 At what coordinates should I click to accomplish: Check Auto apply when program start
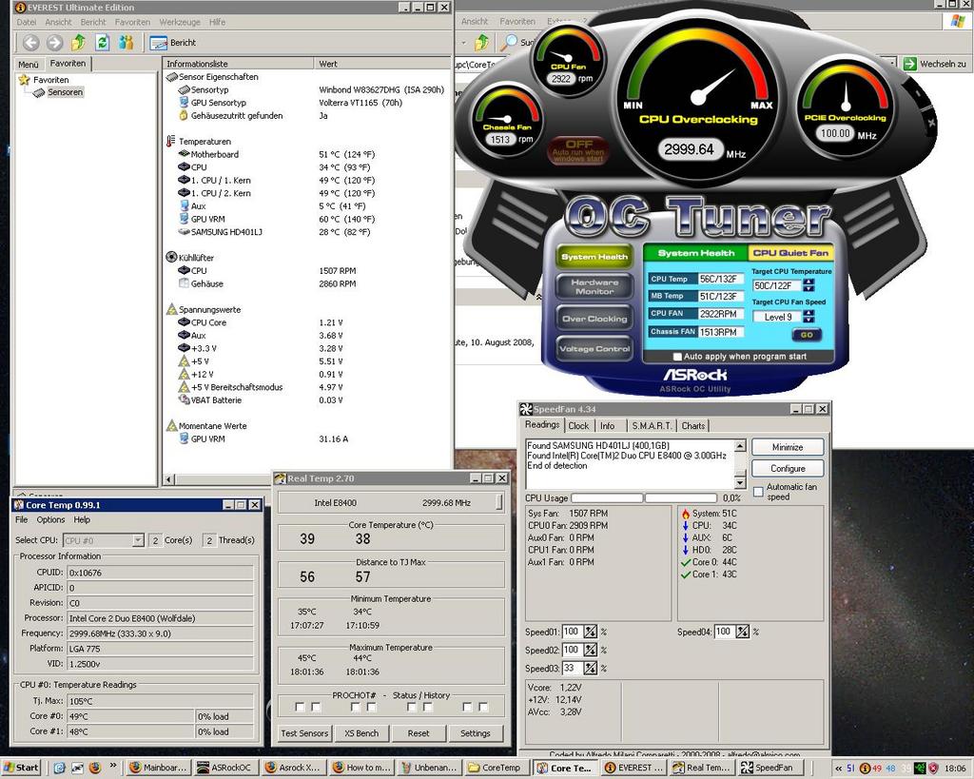[x=677, y=357]
